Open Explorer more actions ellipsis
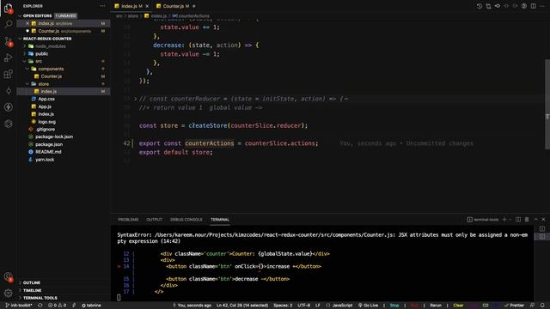Image resolution: width=550 pixels, height=309 pixels. pos(102,6)
